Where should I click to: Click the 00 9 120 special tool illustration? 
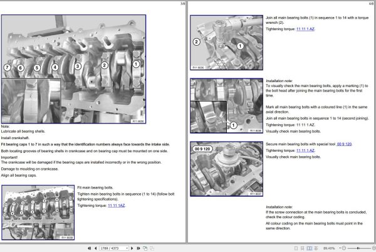(226, 169)
